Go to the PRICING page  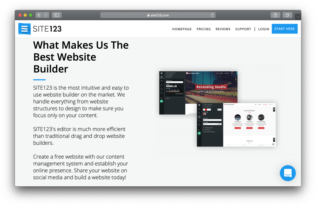click(204, 29)
